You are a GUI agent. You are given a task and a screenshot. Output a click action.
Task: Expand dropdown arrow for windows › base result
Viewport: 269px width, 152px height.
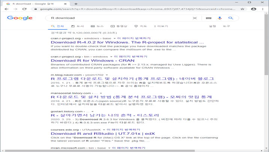click(114, 39)
